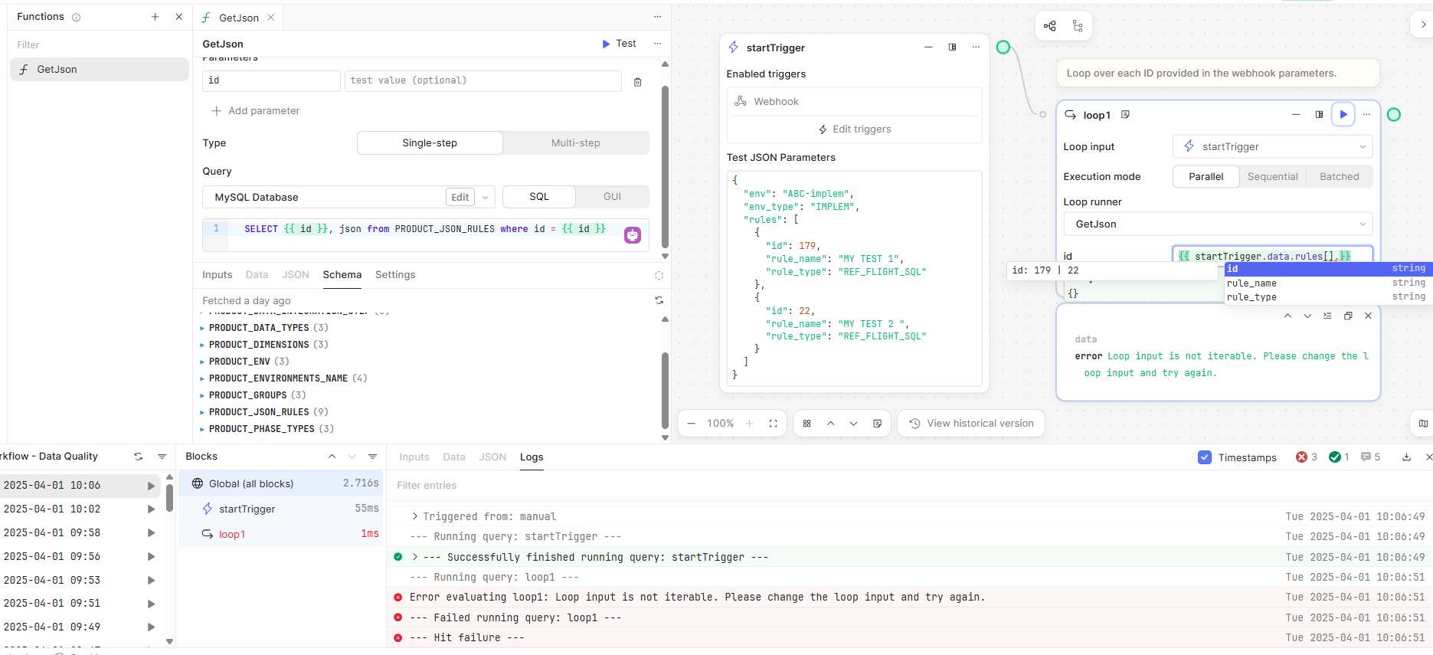1433x655 pixels.
Task: Close the Functions panel
Action: 179,17
